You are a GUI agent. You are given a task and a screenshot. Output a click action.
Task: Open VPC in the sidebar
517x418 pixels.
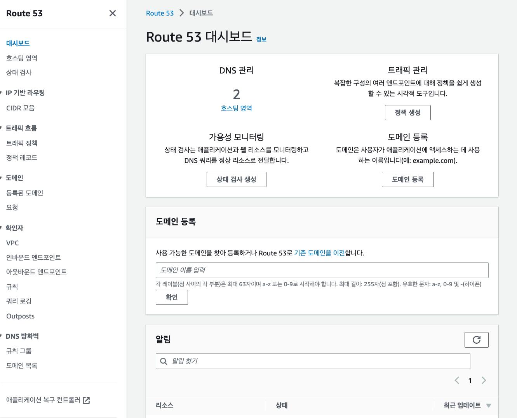12,243
